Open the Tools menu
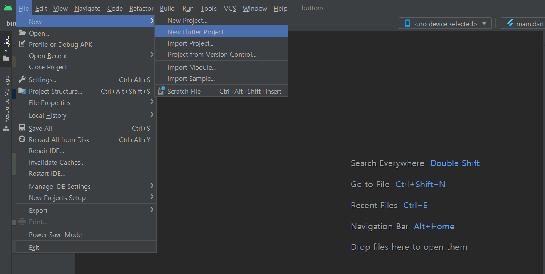 (x=209, y=8)
